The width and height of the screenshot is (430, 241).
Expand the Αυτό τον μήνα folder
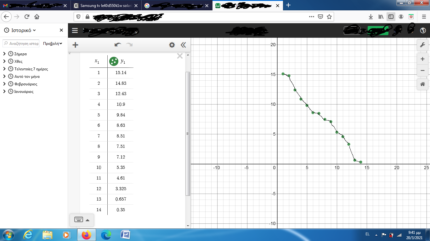[x=5, y=76]
